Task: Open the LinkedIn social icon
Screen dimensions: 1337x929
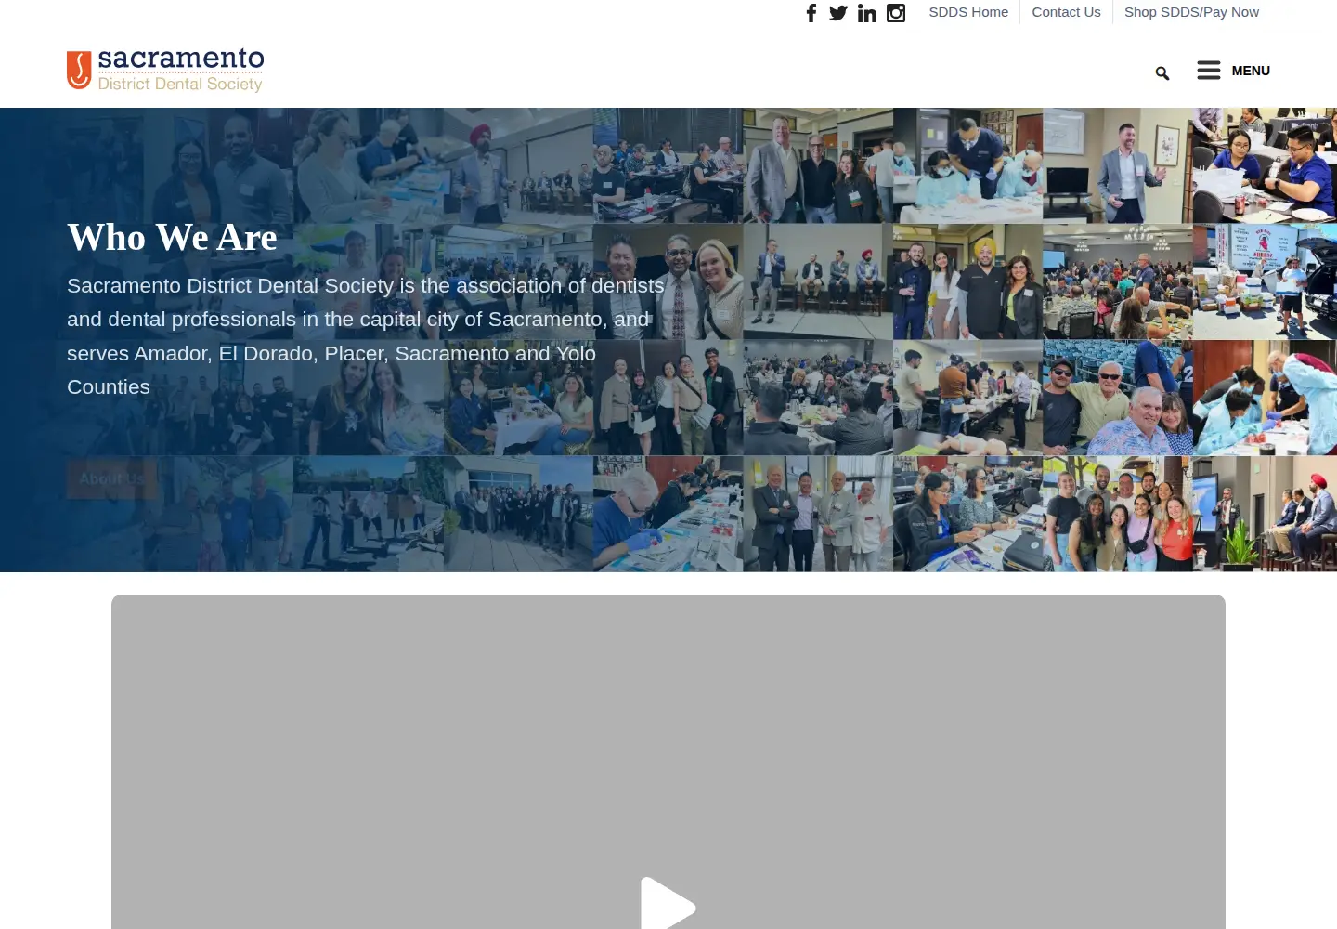Action: pyautogui.click(x=867, y=13)
